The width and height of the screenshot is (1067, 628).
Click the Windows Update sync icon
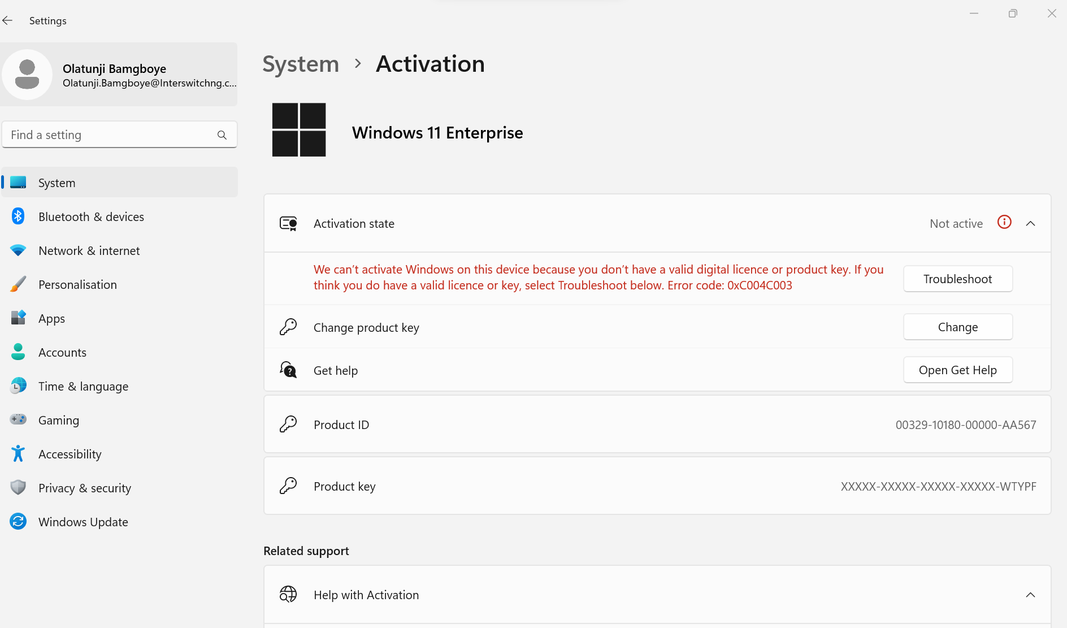[x=18, y=522]
